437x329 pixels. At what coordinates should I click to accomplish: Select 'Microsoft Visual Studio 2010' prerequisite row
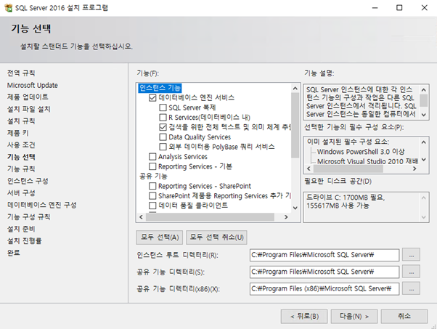(367, 161)
